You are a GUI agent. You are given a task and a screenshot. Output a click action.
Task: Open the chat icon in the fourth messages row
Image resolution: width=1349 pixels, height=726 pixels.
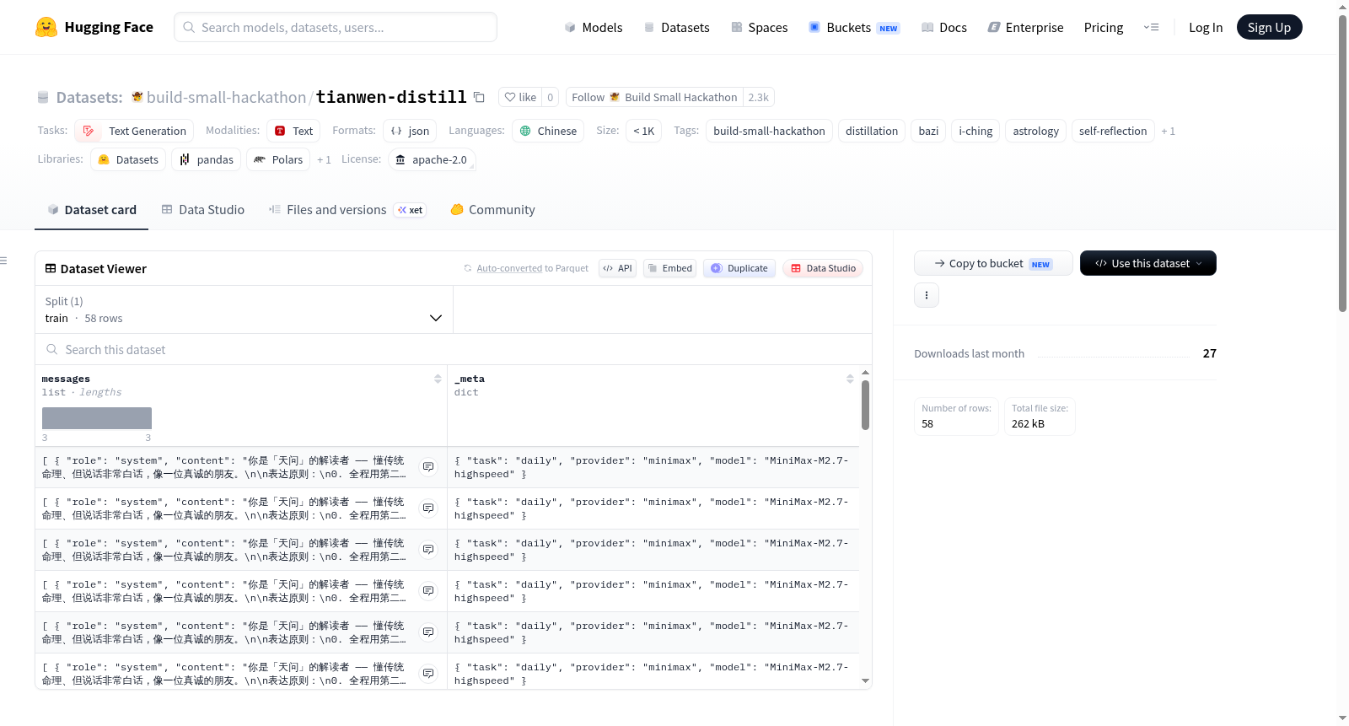click(x=428, y=591)
